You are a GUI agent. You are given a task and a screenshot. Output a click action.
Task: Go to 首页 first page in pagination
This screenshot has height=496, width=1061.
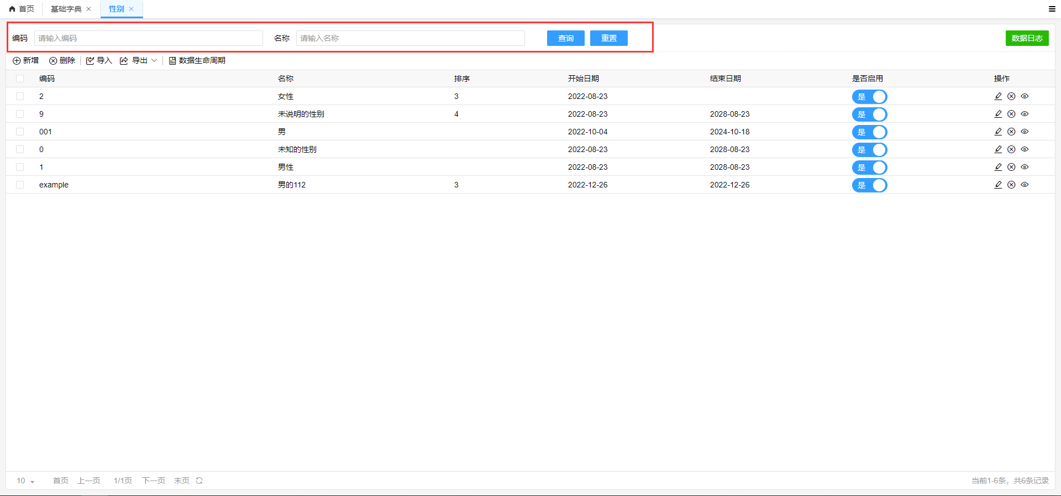tap(61, 481)
